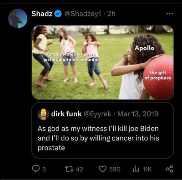Viewport: 182px width, 180px height.
Task: Open Shadz's round profile avatar
Action: coord(18,18)
